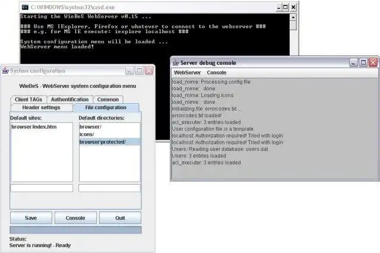Click the Java icon in Server debug console title bar
This screenshot has width=380, height=253.
point(176,63)
